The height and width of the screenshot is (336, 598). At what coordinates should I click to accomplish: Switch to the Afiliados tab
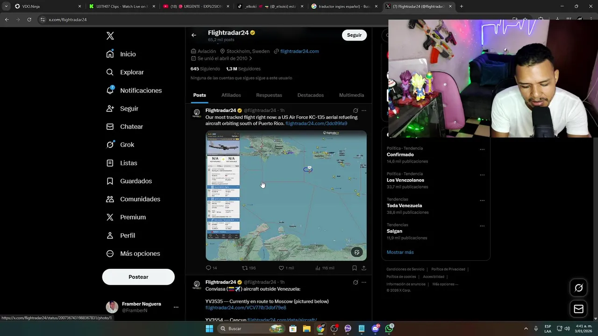tap(231, 95)
